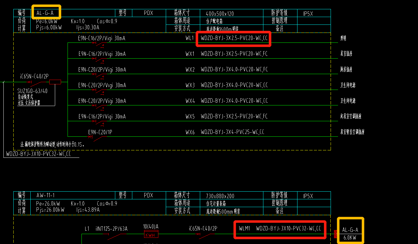Click the '照明' load label
The width and height of the screenshot is (418, 244).
pyautogui.click(x=343, y=38)
